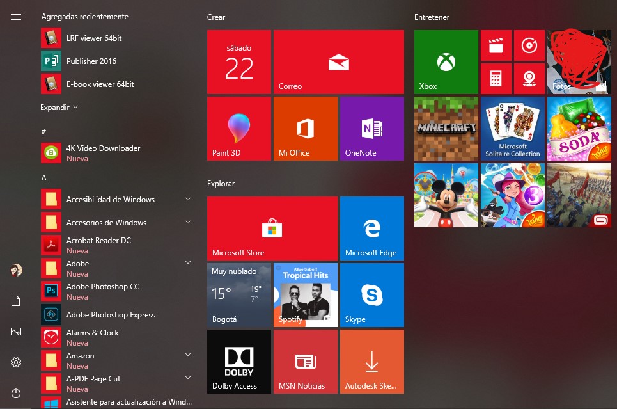Open the Mickey Mouse game tile
The height and width of the screenshot is (409, 617).
(x=446, y=195)
